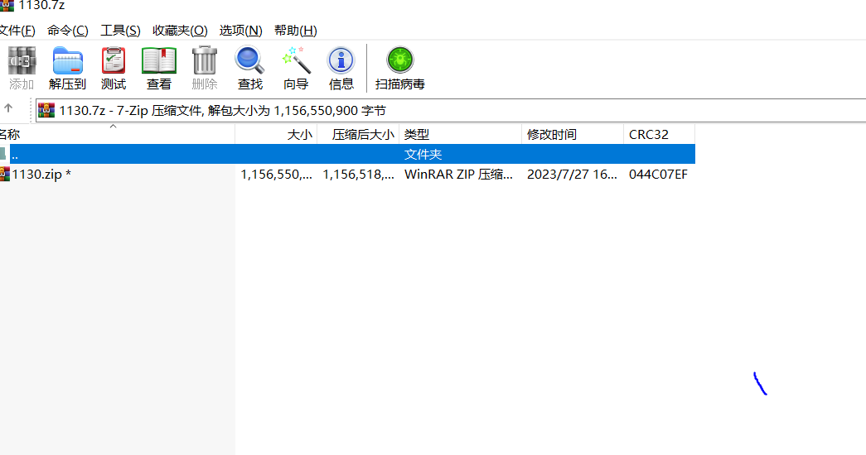Open the Favorites (收藏夹) menu
This screenshot has height=455, width=866.
pyautogui.click(x=180, y=31)
